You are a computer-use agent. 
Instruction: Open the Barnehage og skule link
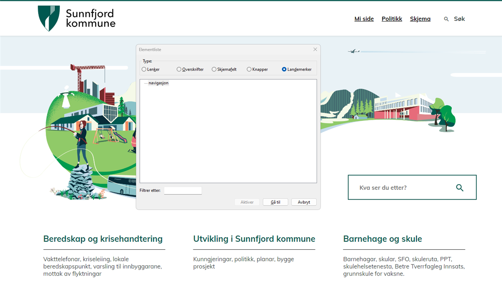382,239
